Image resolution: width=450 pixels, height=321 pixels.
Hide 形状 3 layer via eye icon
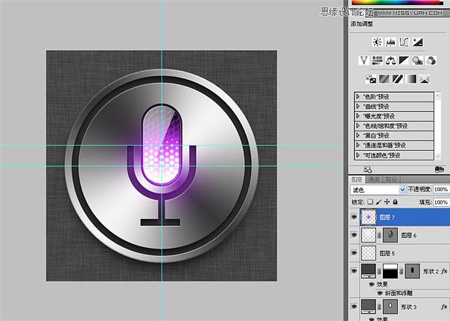click(354, 307)
